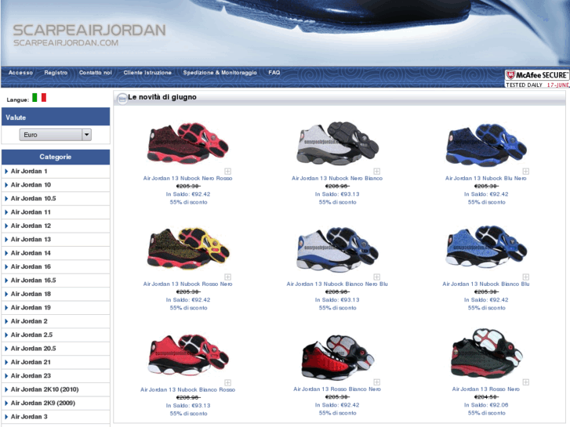Open Cliente Istruzione menu item
570x427 pixels.
point(147,73)
